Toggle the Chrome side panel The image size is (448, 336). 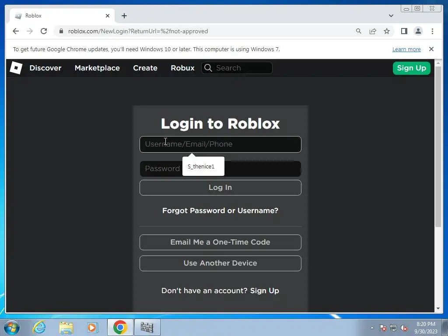click(x=404, y=31)
